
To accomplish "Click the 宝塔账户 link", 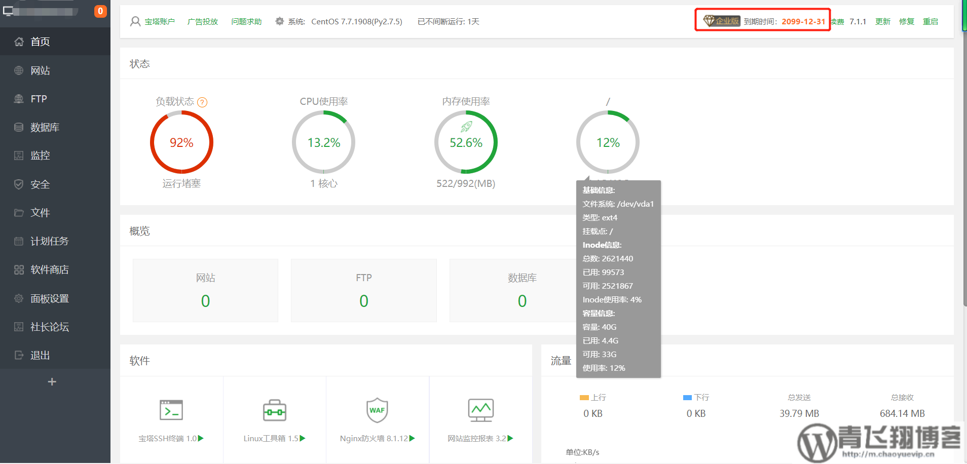I will point(159,21).
